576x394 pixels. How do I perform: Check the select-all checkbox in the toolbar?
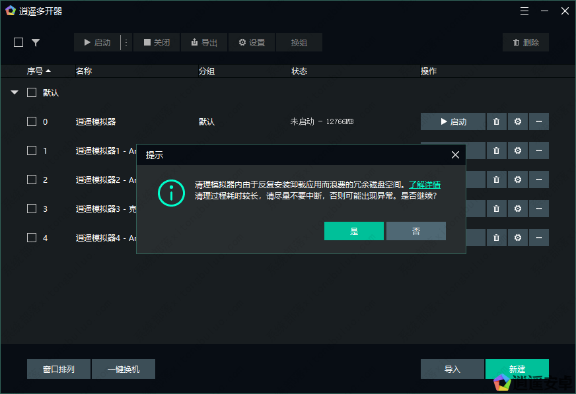point(18,42)
